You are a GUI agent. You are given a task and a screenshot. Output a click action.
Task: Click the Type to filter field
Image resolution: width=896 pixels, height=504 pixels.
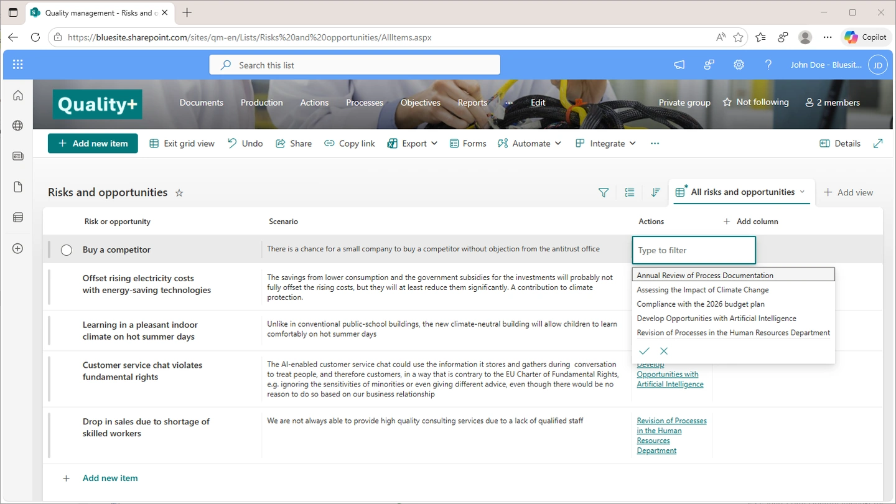pos(693,250)
